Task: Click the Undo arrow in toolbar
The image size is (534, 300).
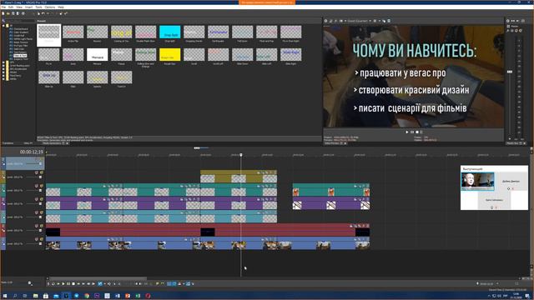Action: point(43,13)
